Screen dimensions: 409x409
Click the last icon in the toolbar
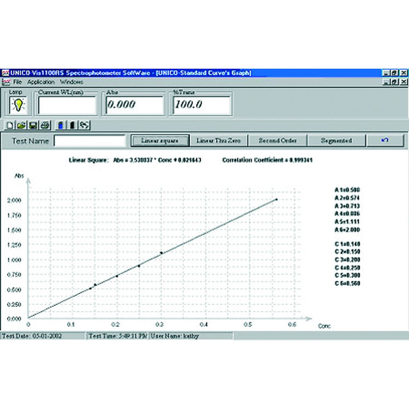[85, 125]
